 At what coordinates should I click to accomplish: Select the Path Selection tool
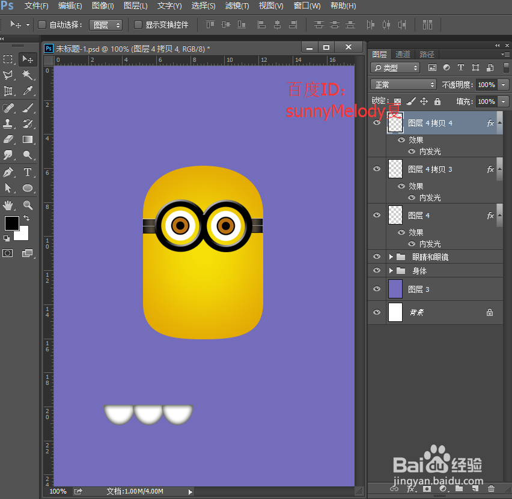[x=8, y=188]
